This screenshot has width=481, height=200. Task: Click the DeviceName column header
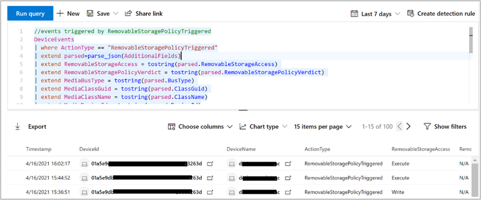(241, 149)
